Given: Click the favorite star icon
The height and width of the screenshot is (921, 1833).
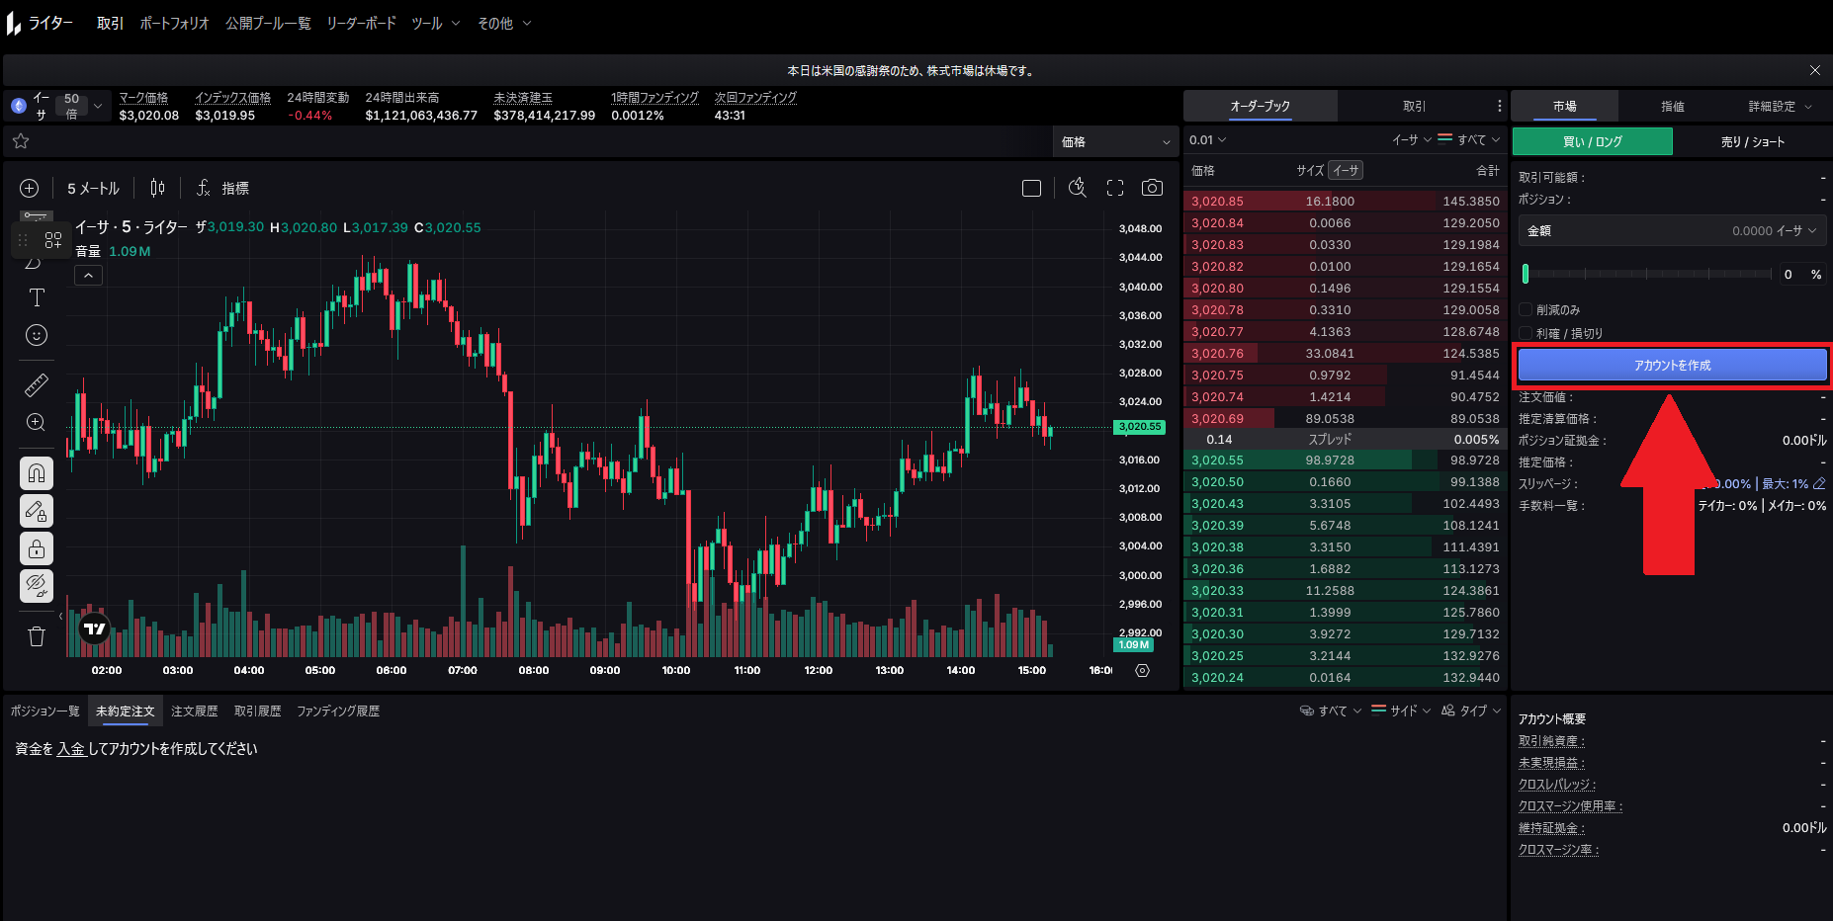Looking at the screenshot, I should (21, 141).
